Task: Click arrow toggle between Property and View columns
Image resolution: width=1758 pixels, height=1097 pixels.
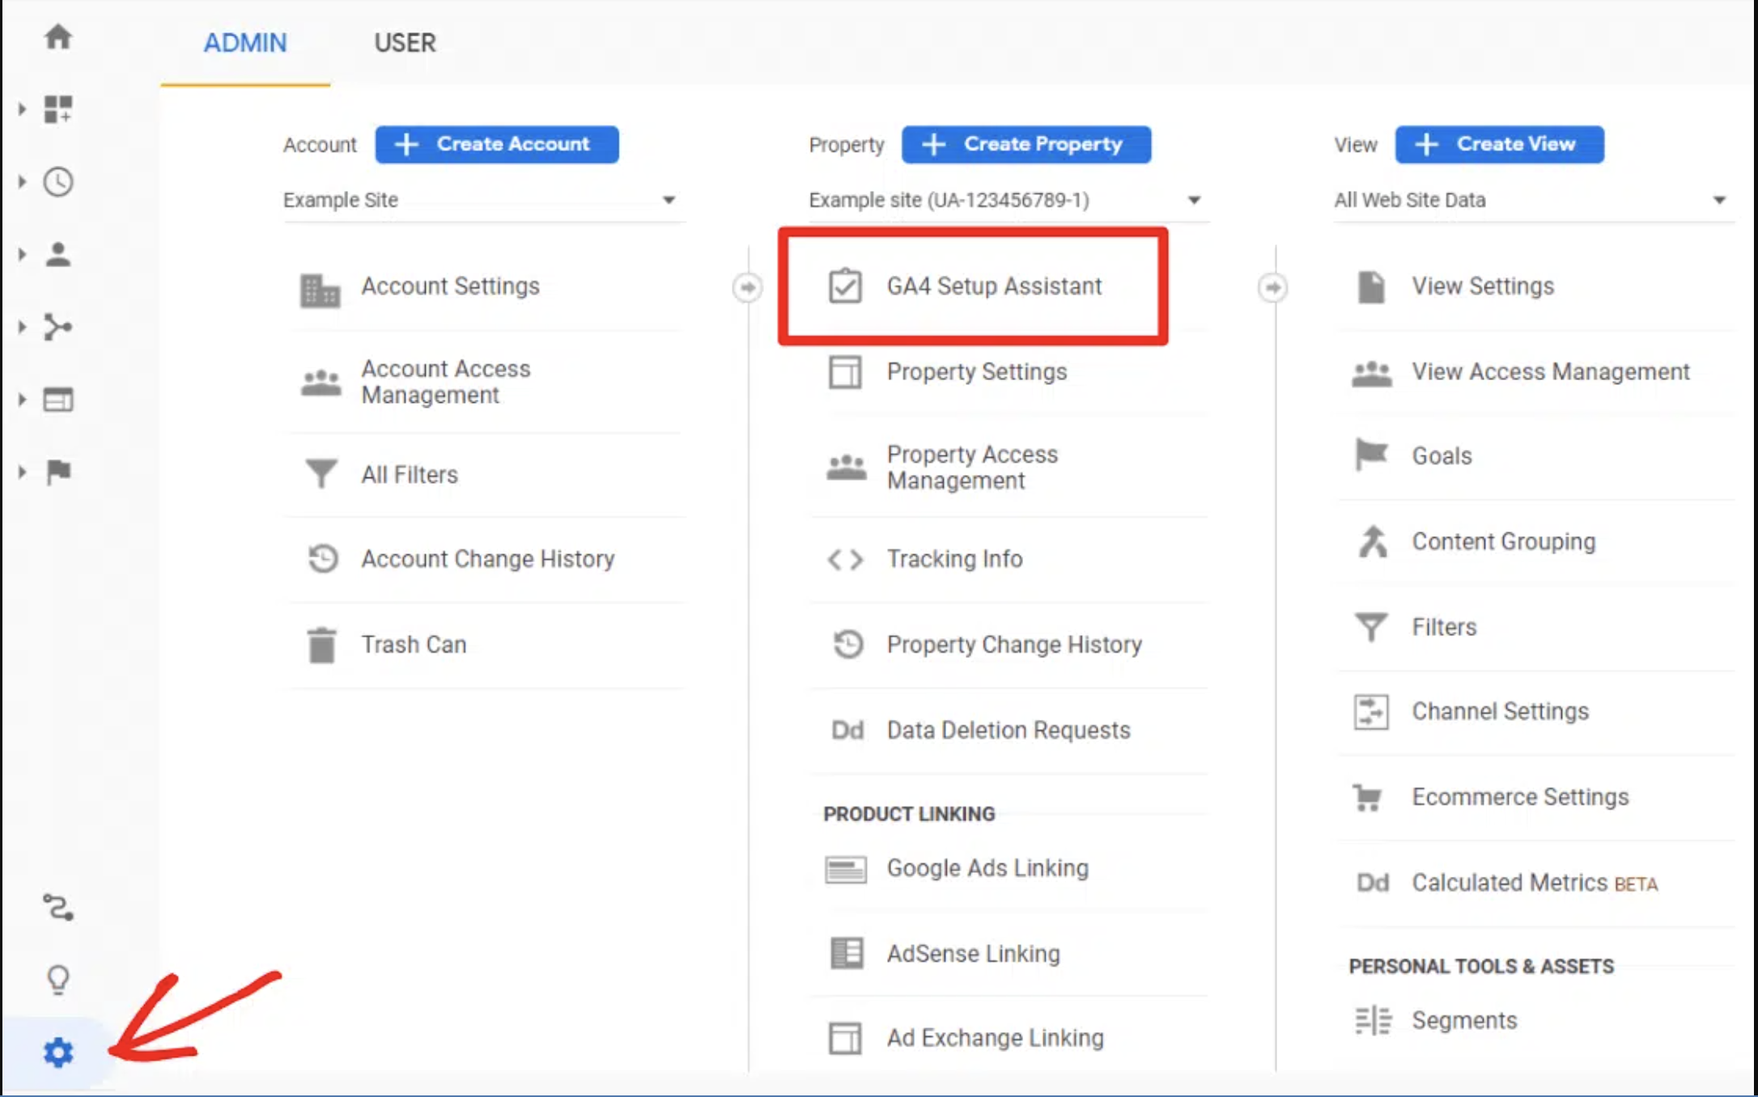Action: (x=1272, y=287)
